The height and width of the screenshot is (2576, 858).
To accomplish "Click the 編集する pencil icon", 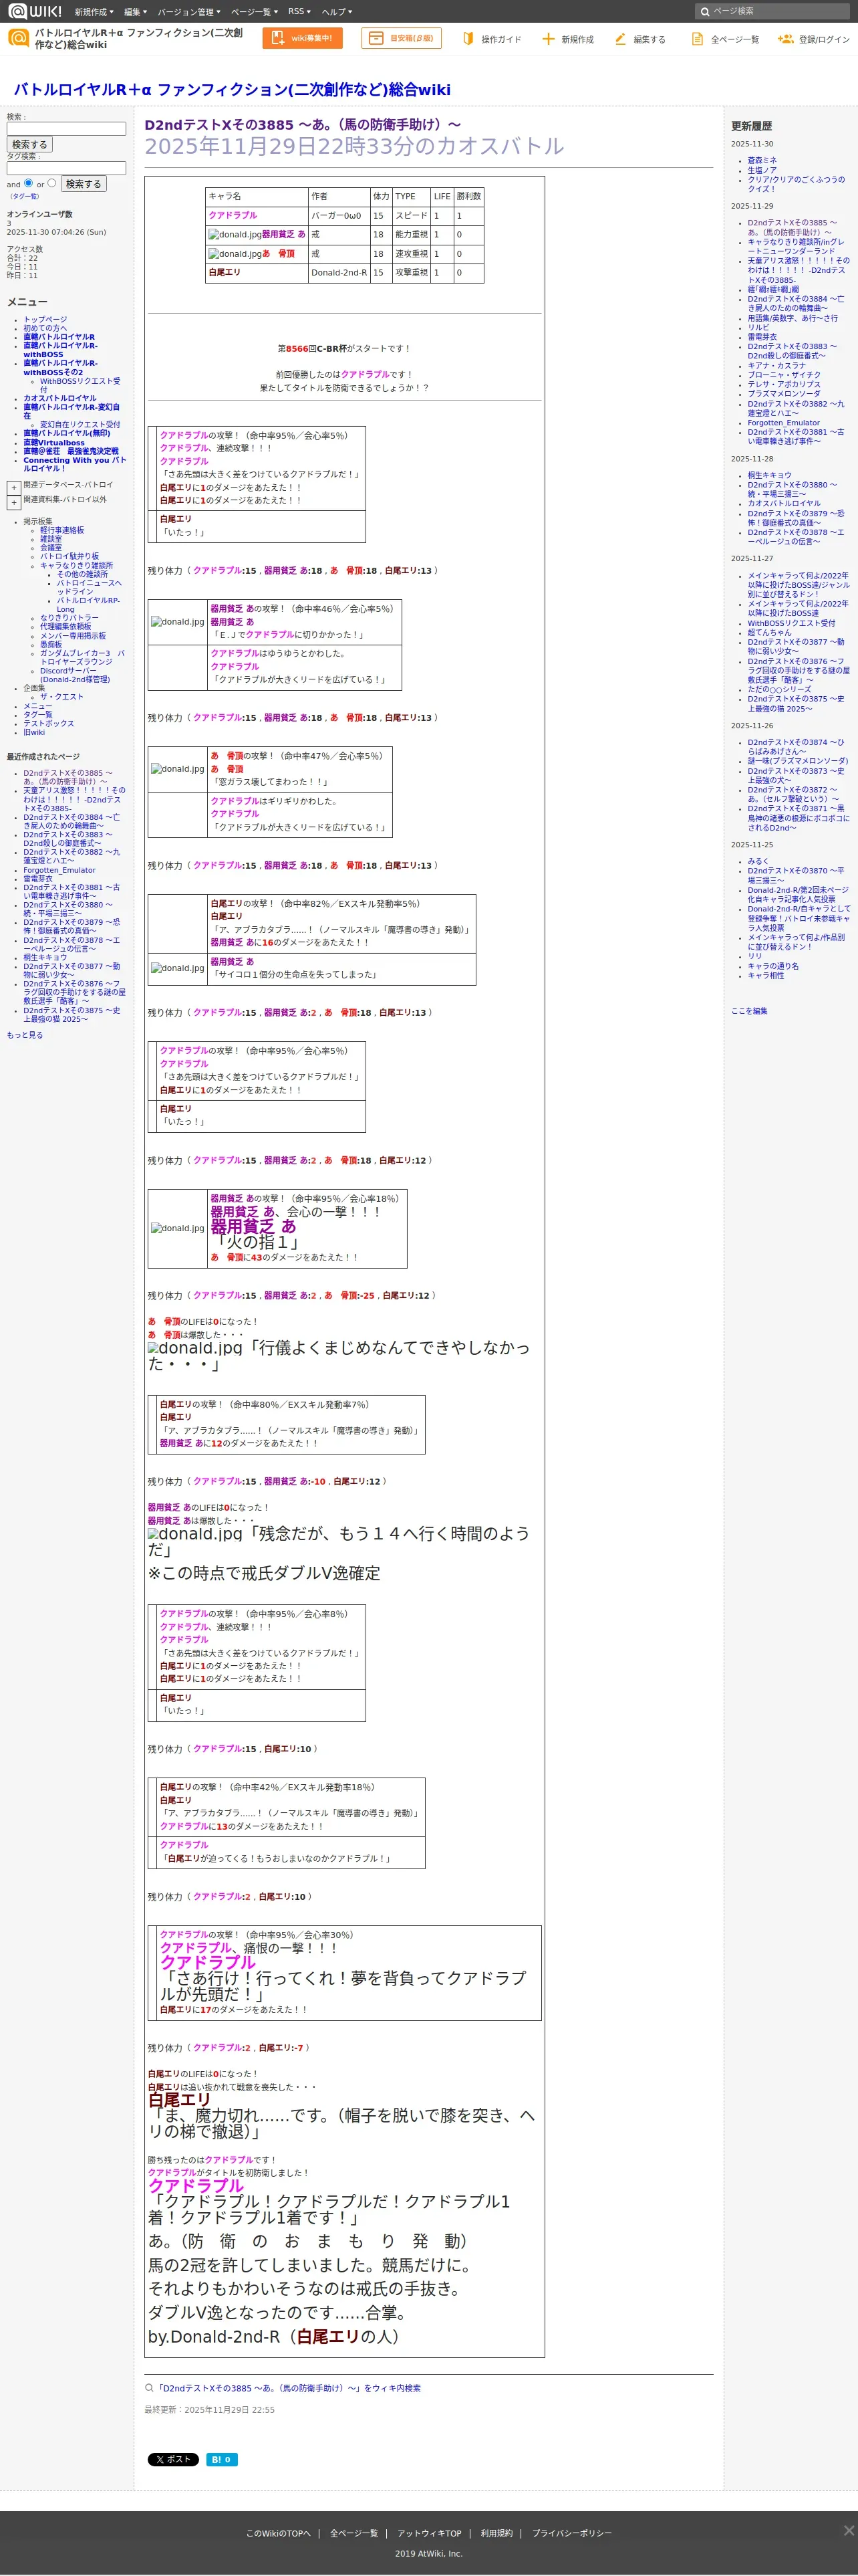I will [620, 39].
